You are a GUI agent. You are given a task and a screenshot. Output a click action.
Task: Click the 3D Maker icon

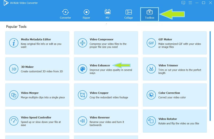point(14,69)
